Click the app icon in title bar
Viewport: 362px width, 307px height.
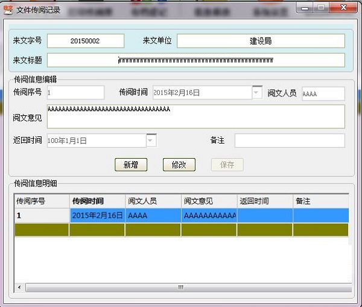(x=8, y=10)
